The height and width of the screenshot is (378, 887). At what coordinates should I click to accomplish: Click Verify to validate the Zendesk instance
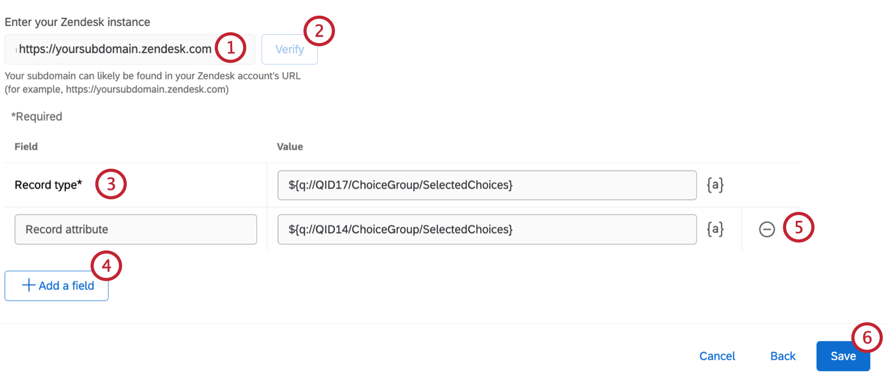tap(290, 49)
